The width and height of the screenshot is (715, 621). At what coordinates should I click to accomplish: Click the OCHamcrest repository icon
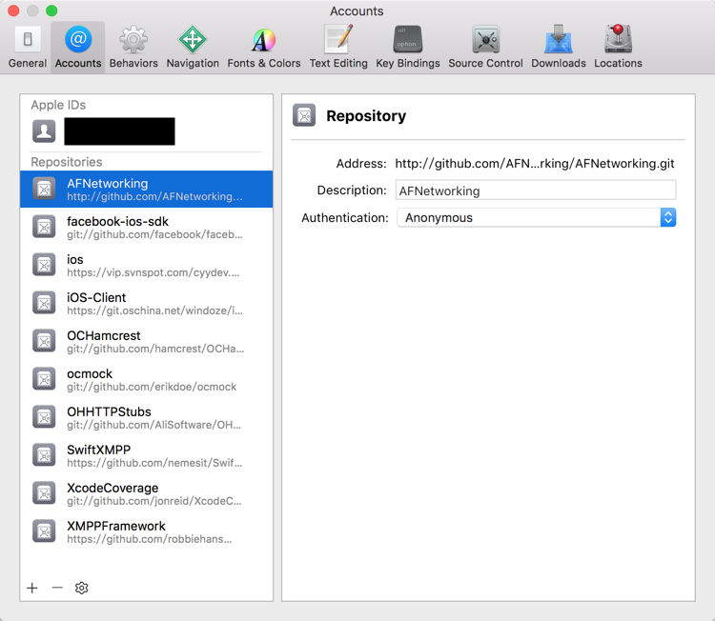[44, 341]
